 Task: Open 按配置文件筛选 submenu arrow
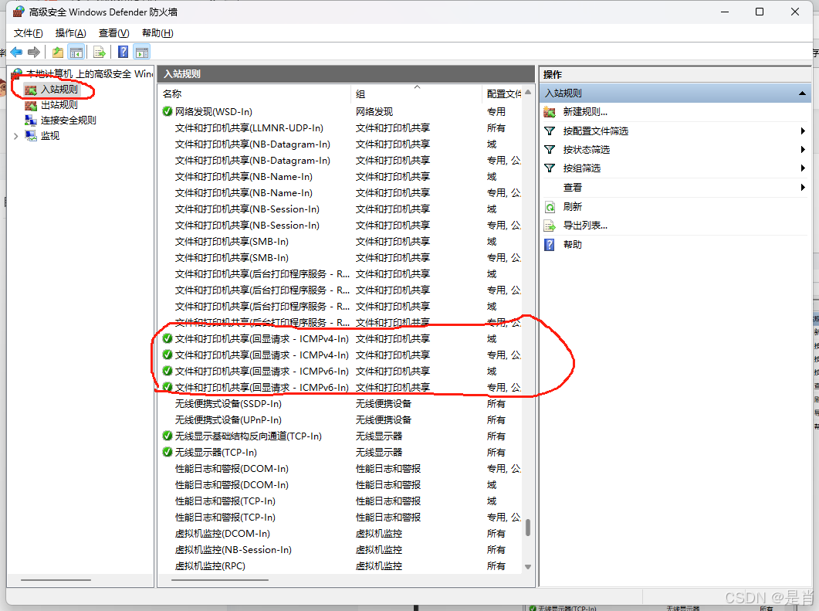803,131
